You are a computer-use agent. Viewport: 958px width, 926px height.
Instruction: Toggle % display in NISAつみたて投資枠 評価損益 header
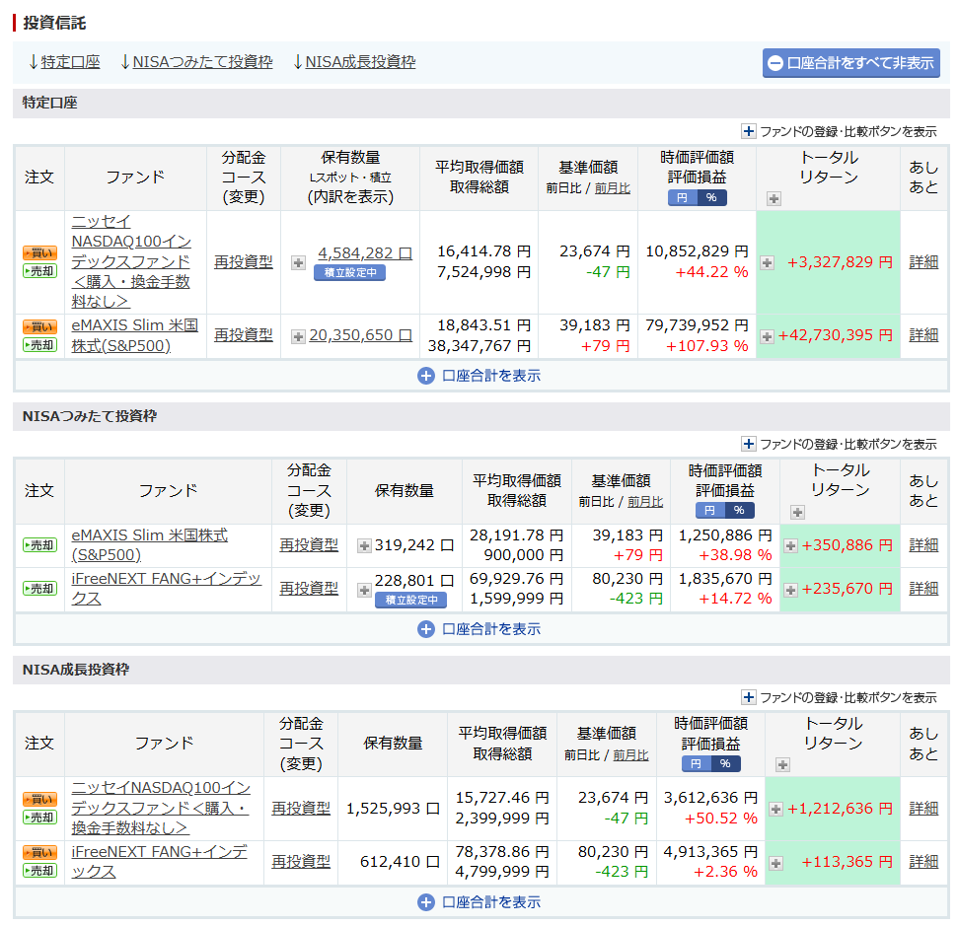pos(738,510)
